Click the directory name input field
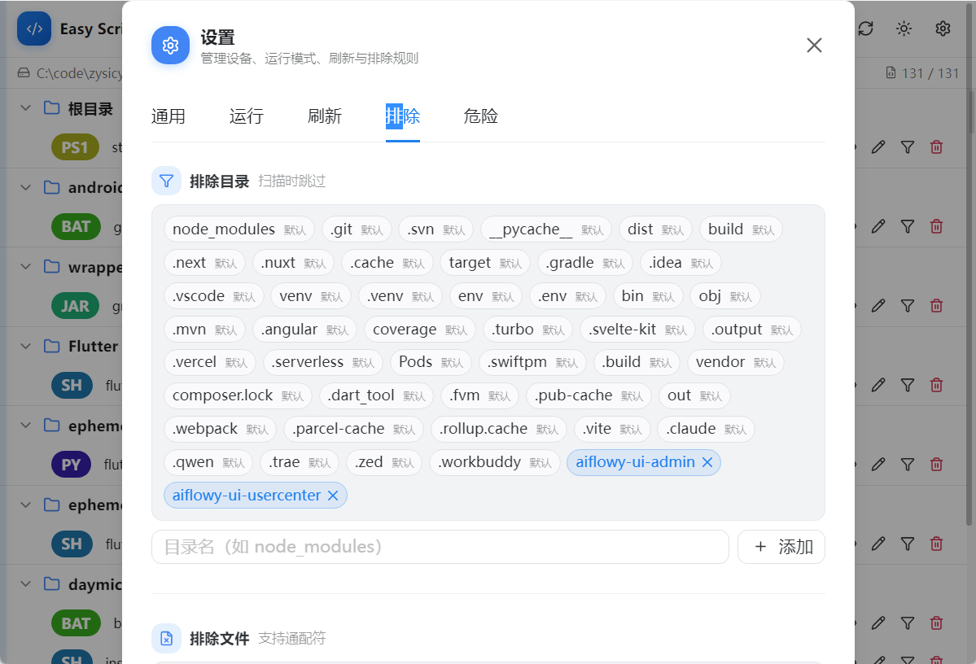This screenshot has width=976, height=664. click(x=440, y=547)
